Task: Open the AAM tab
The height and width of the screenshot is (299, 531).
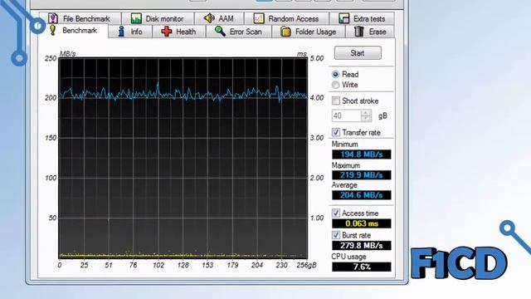Action: (x=219, y=18)
